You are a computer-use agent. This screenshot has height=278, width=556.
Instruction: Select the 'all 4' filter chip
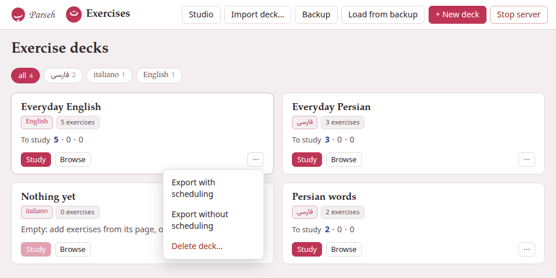coord(25,75)
